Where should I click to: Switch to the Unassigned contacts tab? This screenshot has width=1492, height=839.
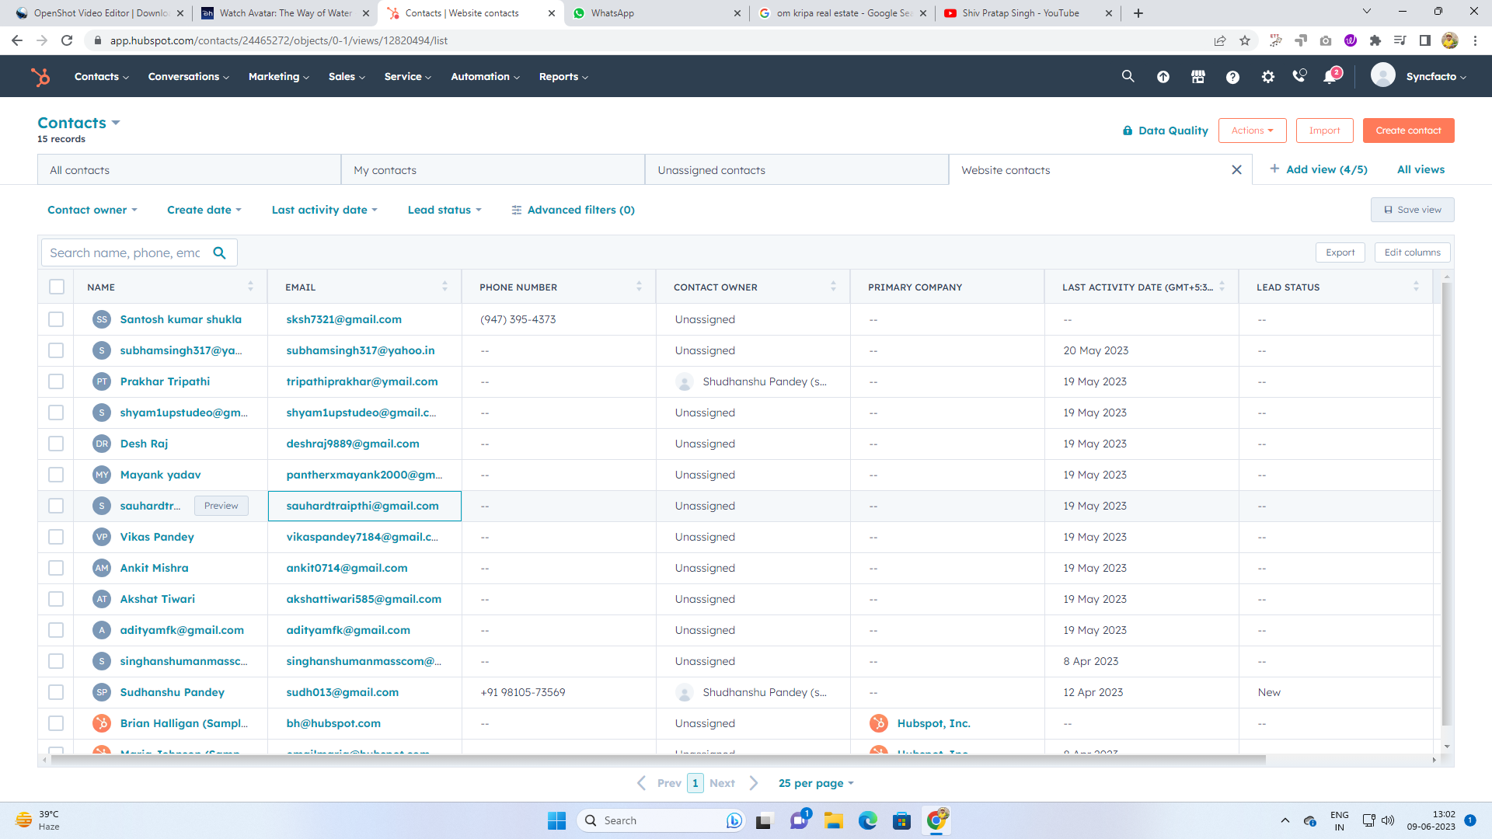711,170
